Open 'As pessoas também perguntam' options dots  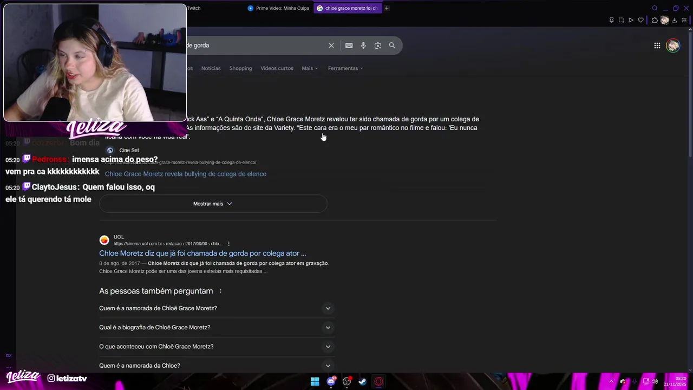pos(220,291)
